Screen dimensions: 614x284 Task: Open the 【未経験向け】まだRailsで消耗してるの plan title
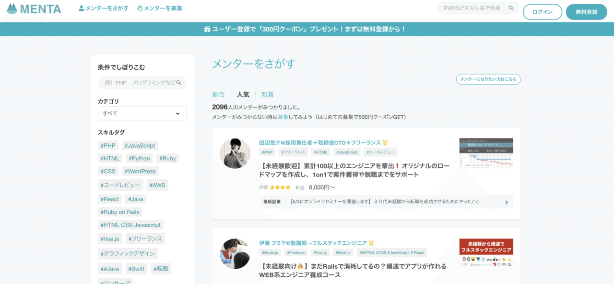[x=353, y=271]
